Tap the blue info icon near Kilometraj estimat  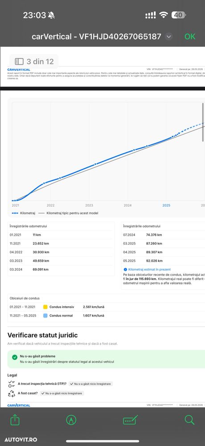(x=125, y=269)
